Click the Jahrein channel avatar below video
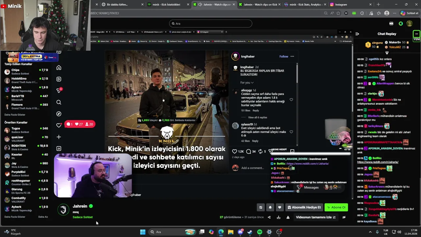 [x=63, y=209]
